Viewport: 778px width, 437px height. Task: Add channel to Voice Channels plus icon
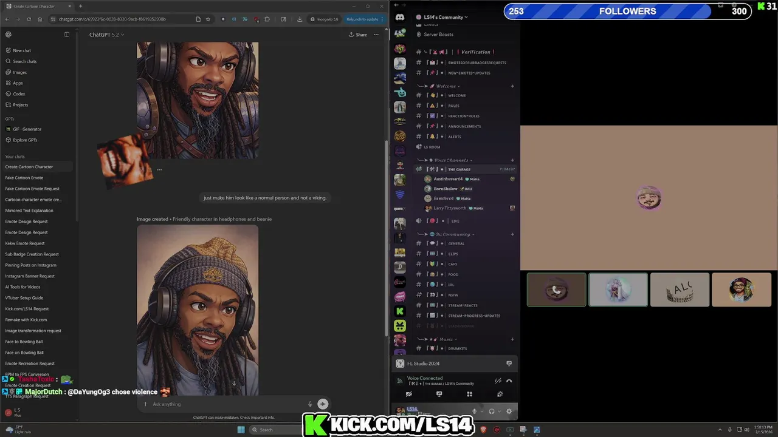coord(512,160)
